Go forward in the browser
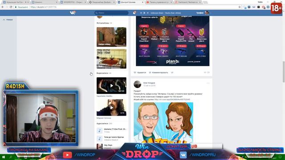 pos(7,7)
